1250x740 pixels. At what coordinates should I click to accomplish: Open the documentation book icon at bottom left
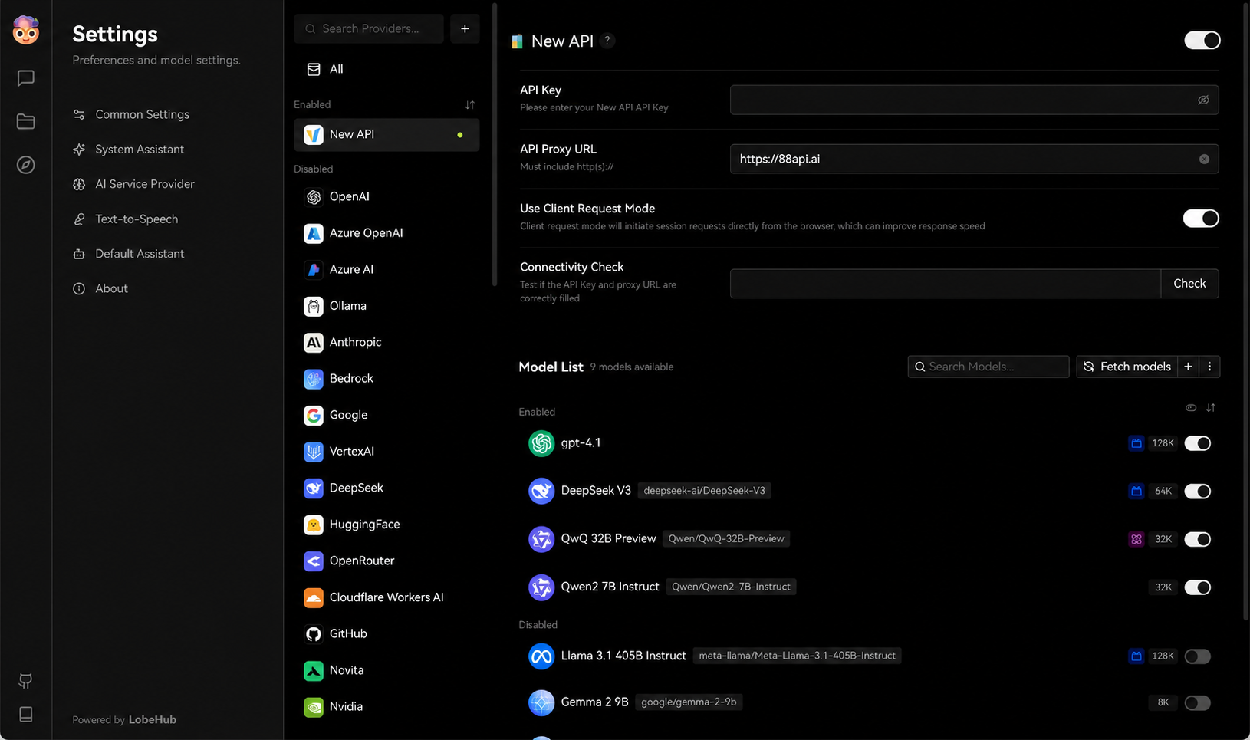point(25,714)
